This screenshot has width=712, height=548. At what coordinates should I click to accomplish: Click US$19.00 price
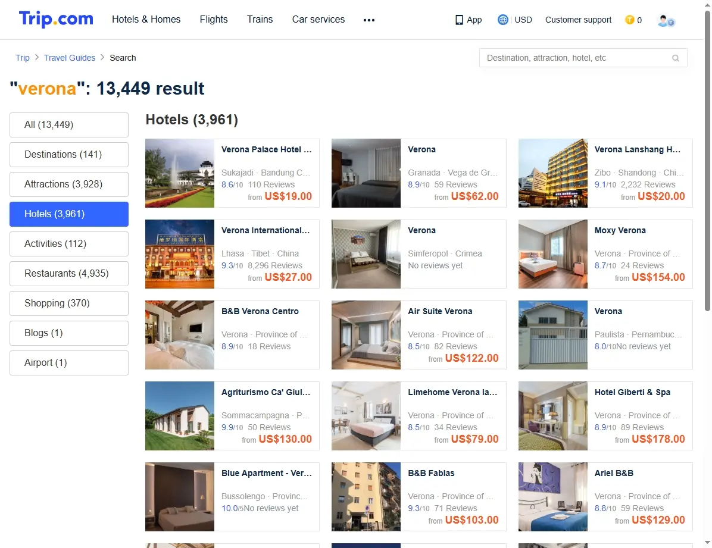pos(288,196)
